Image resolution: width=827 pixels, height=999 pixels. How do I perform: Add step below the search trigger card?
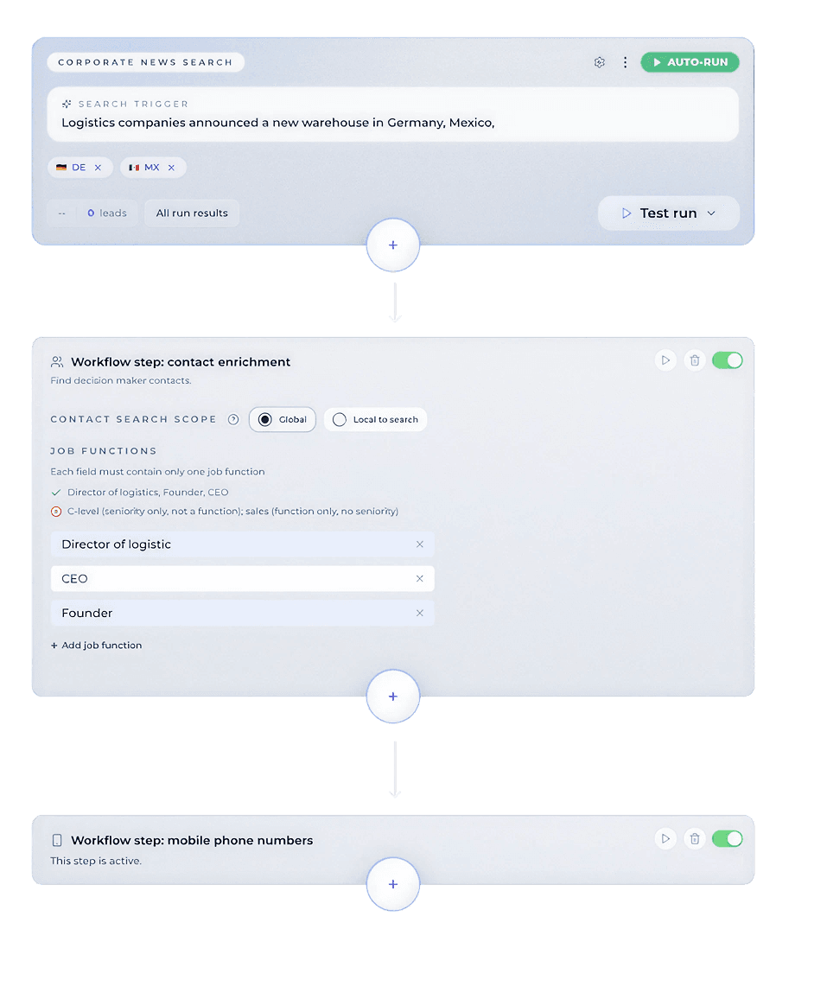click(393, 245)
